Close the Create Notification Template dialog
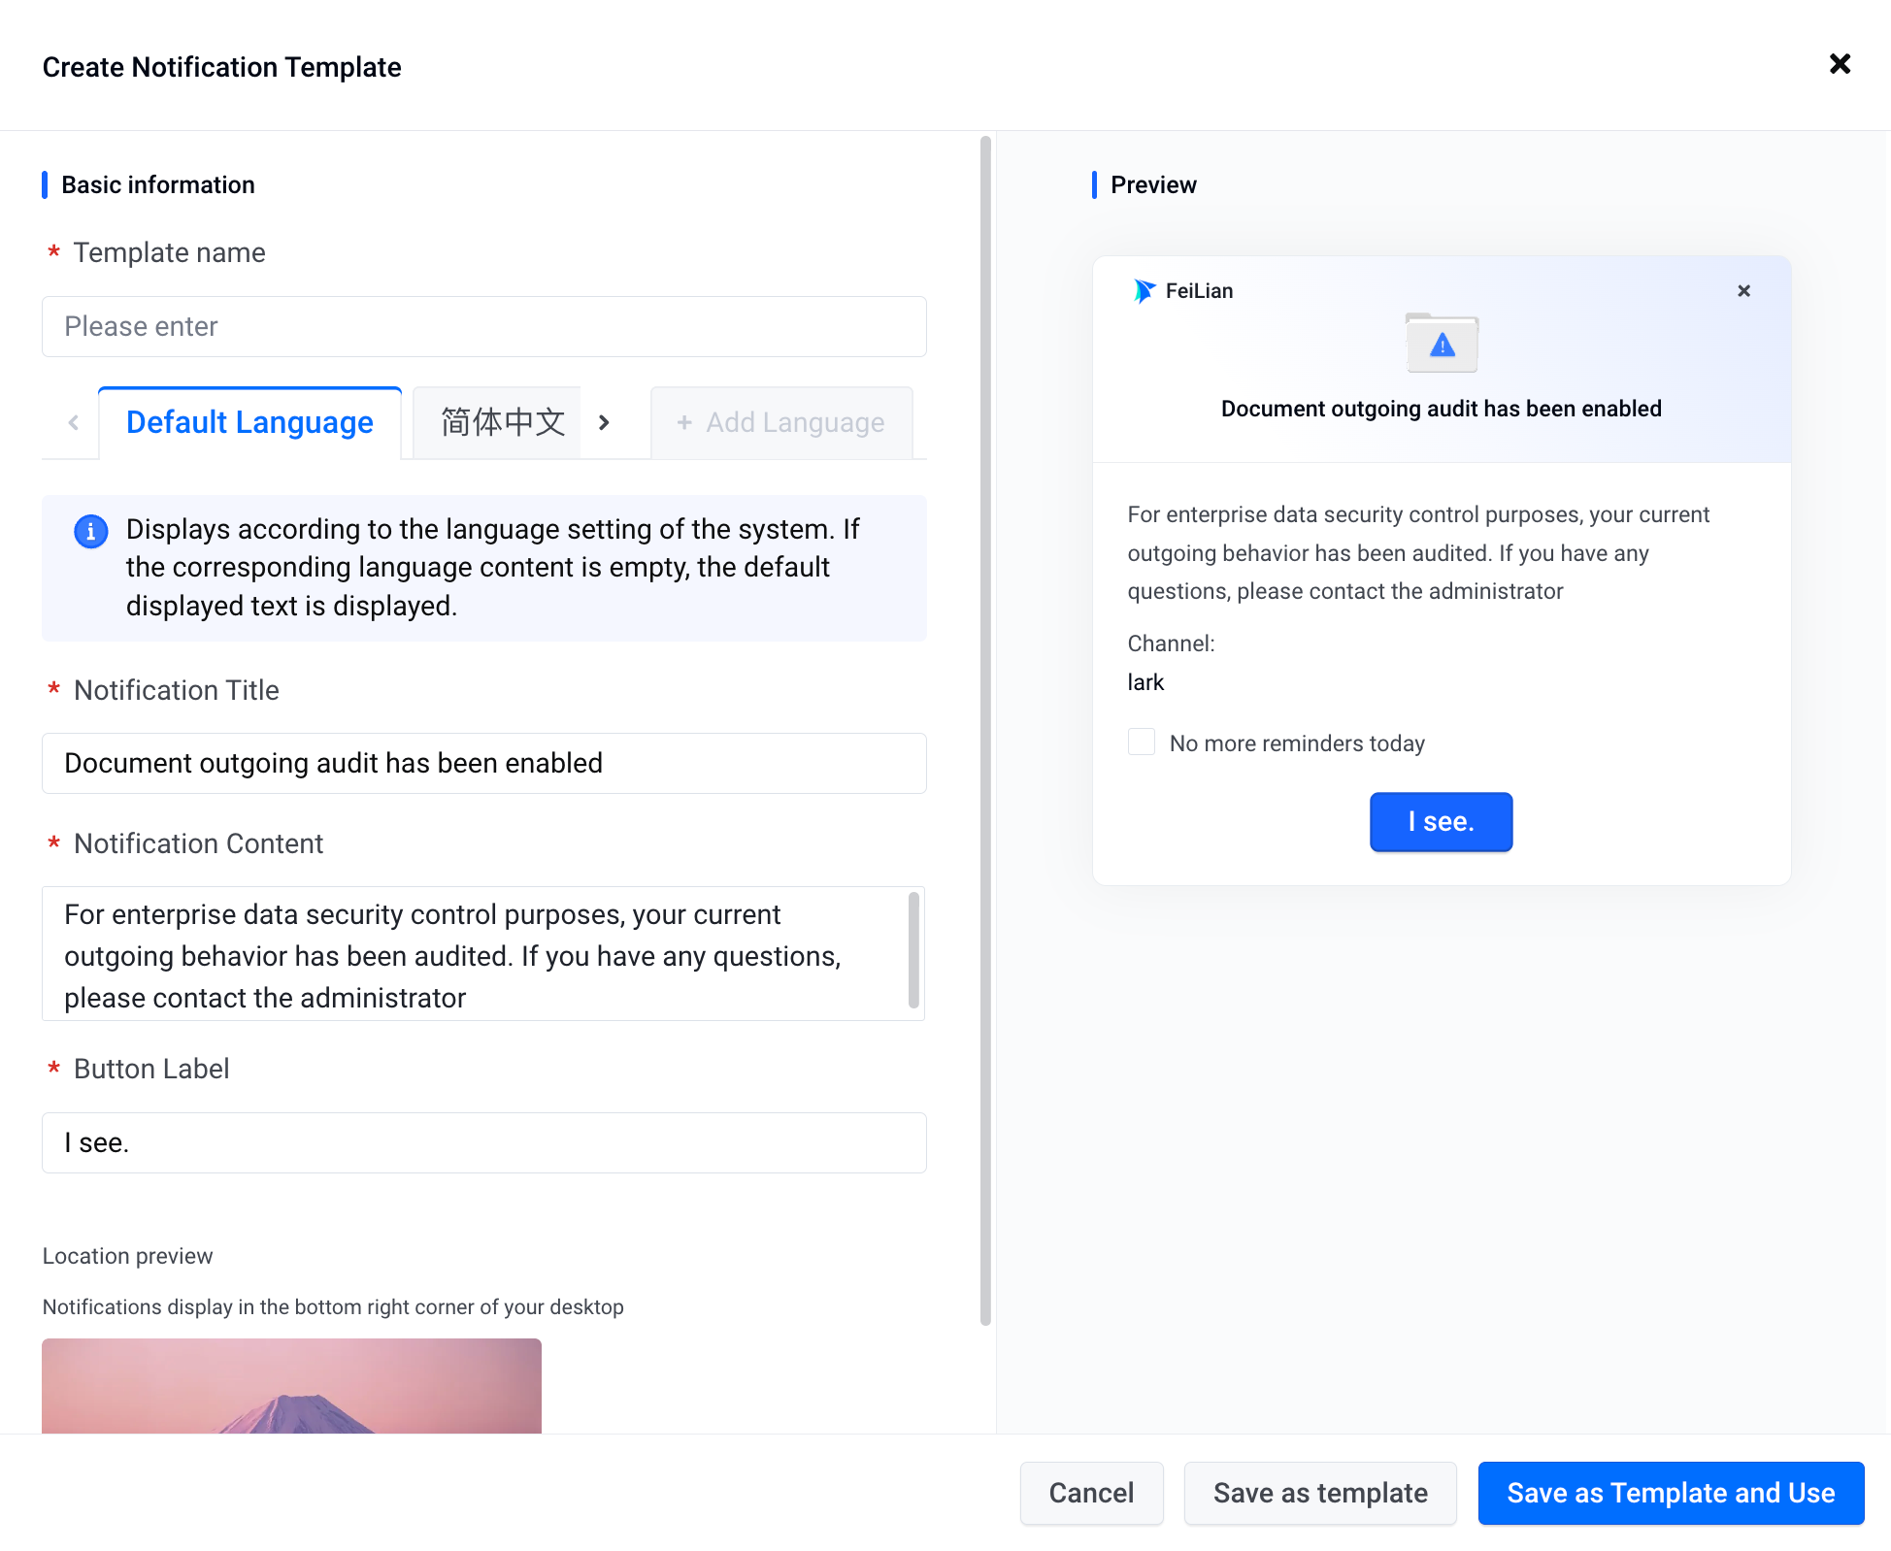 (1840, 64)
